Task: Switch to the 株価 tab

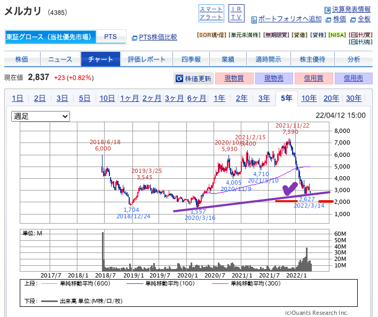Action: click(22, 59)
